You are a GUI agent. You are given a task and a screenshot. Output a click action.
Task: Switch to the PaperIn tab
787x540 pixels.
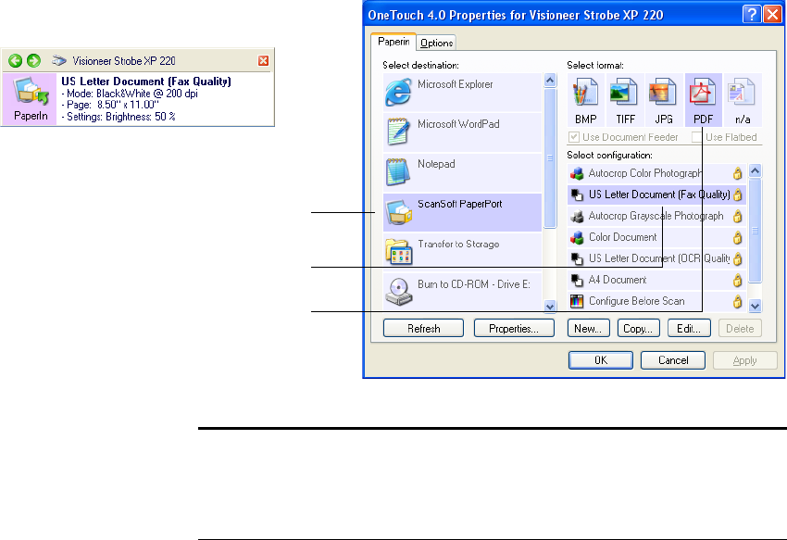pyautogui.click(x=393, y=42)
